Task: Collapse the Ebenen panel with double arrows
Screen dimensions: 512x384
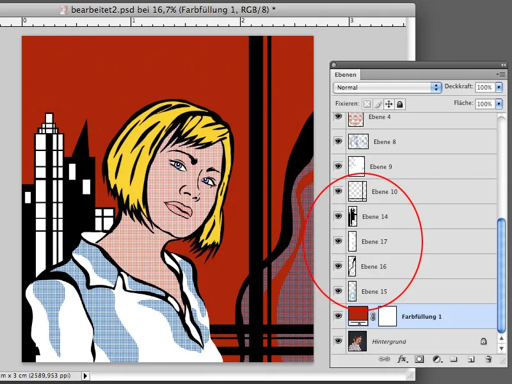Action: point(503,65)
